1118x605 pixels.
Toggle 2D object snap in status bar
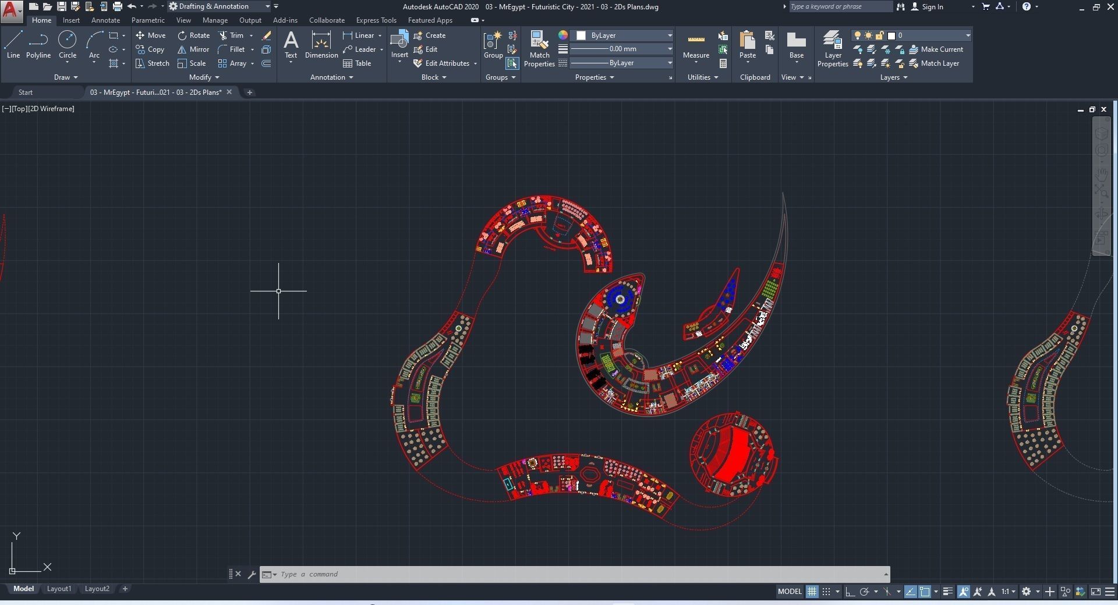point(925,592)
